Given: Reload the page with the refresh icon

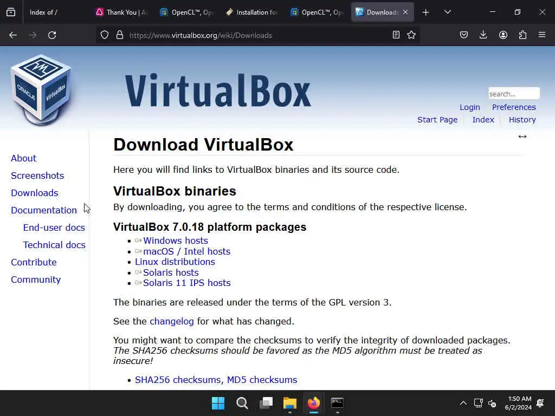Looking at the screenshot, I should point(52,35).
